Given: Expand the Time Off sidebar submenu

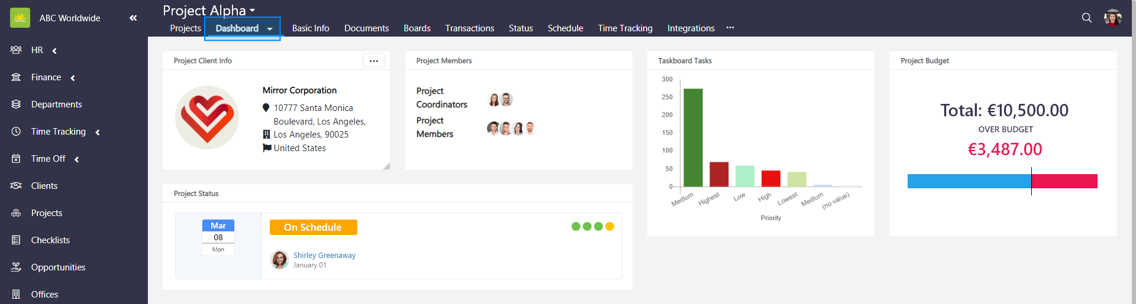Looking at the screenshot, I should [76, 159].
